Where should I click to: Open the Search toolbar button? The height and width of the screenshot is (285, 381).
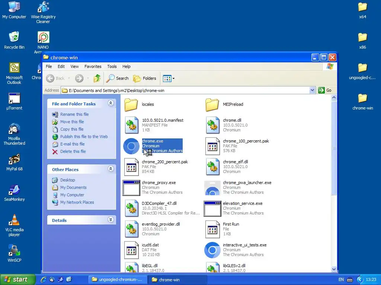point(118,78)
